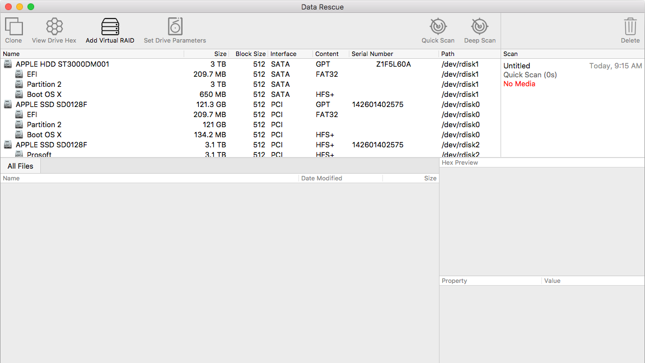This screenshot has width=645, height=363.
Task: Sort files list by Size header
Action: (x=411, y=178)
